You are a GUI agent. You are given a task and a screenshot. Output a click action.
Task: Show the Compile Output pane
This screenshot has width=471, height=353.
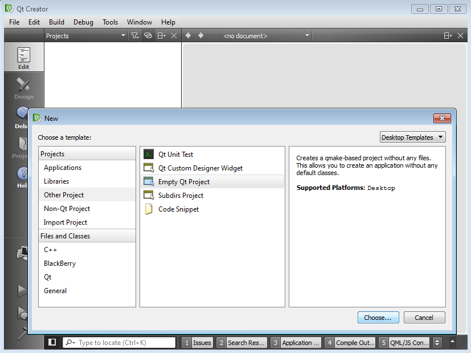click(x=350, y=343)
